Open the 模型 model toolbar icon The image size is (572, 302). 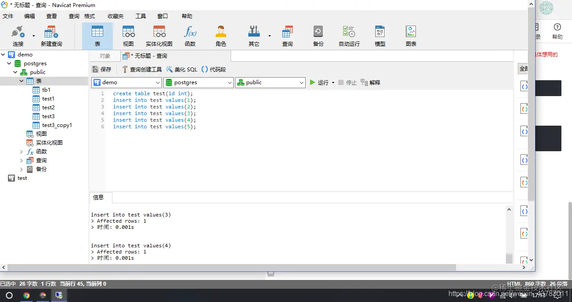click(x=380, y=36)
